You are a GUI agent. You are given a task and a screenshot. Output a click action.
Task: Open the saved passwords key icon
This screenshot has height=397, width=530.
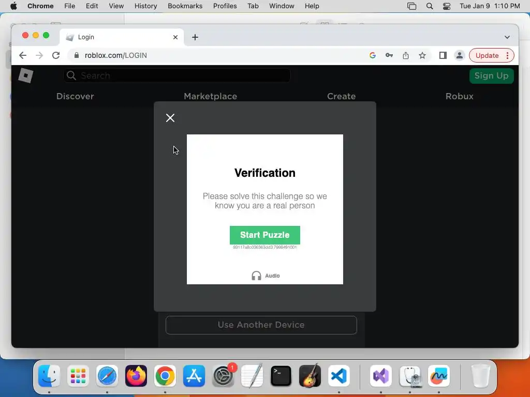pyautogui.click(x=389, y=55)
